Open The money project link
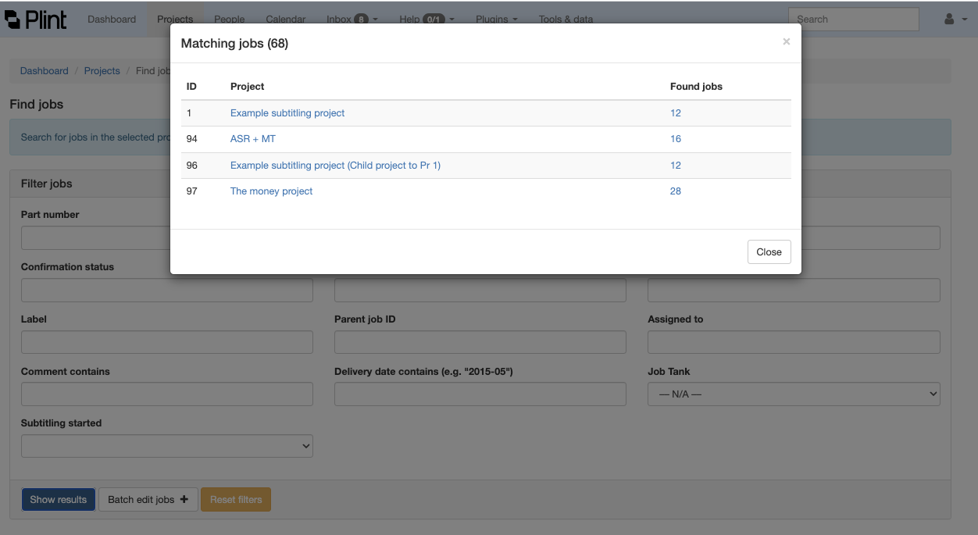Screen dimensions: 978x535 pos(271,191)
